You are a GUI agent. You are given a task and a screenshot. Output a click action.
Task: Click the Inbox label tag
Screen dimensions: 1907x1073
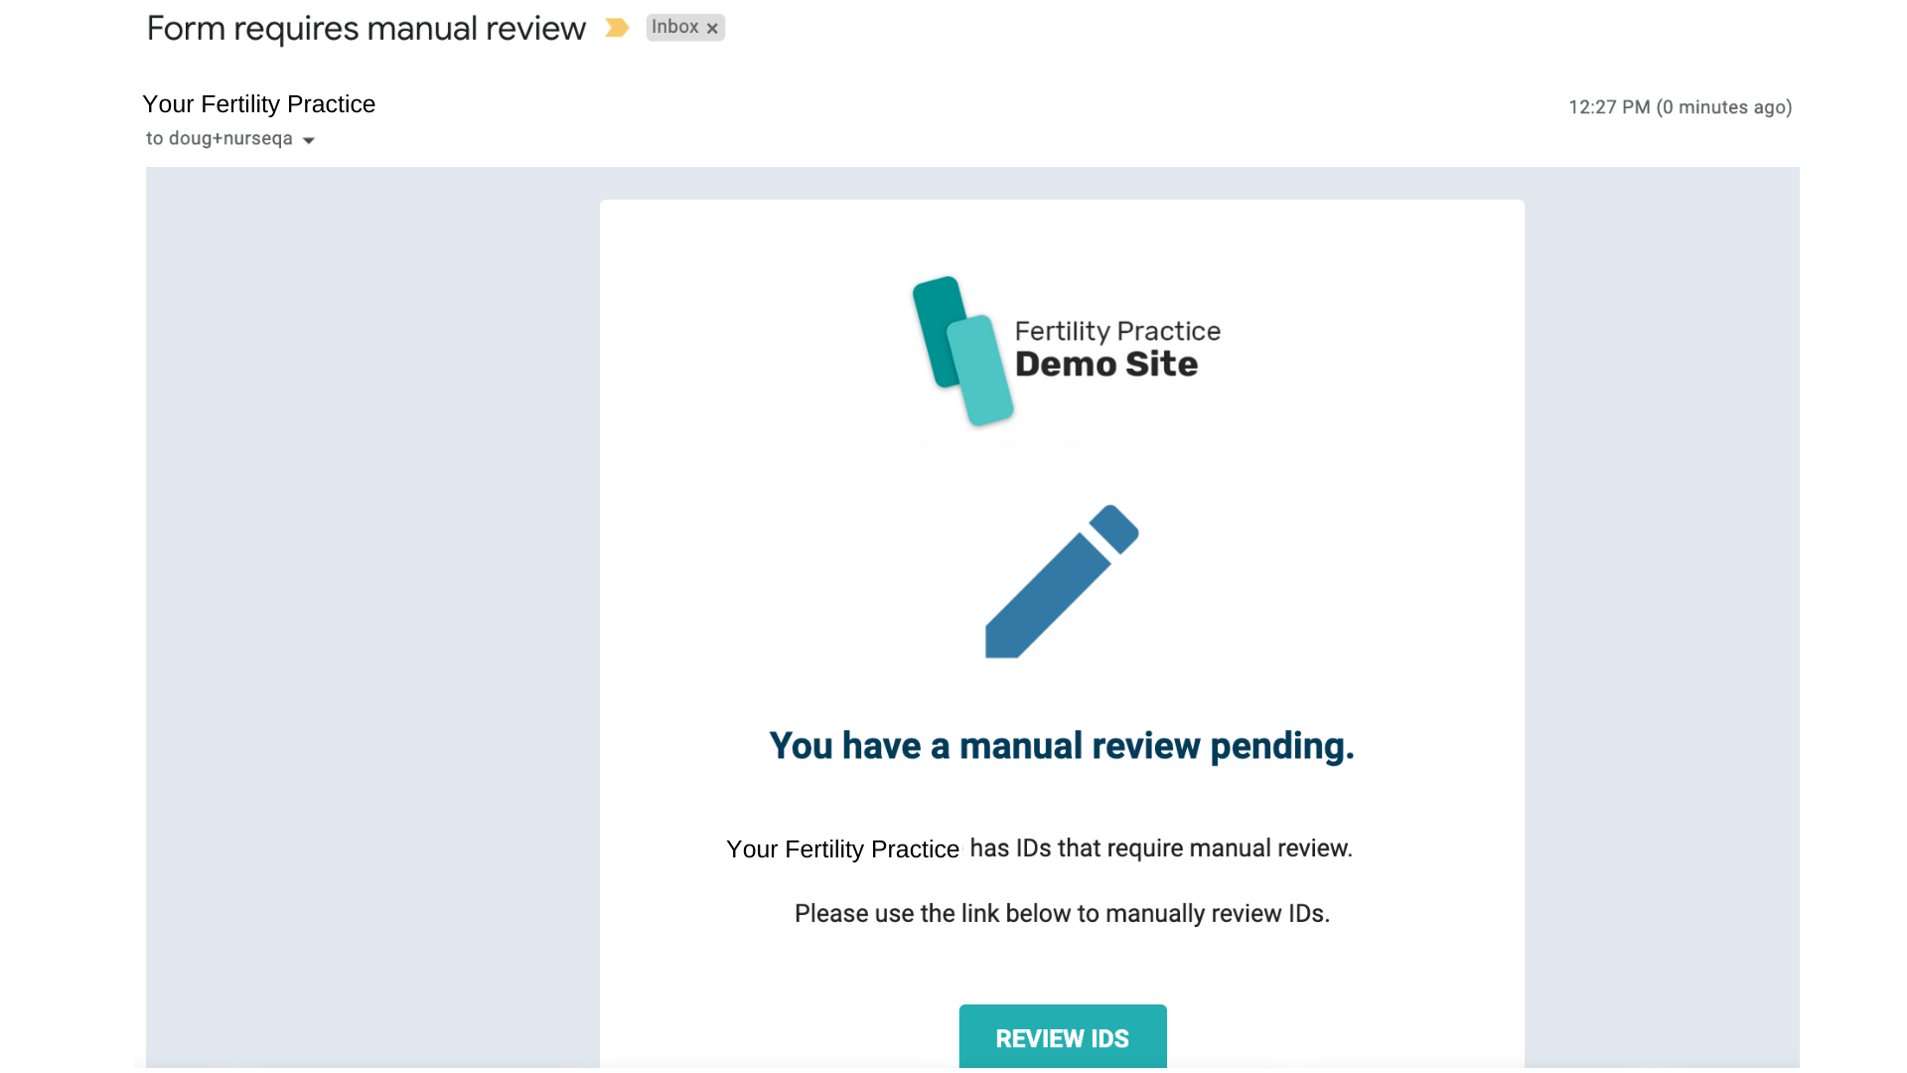click(x=674, y=28)
